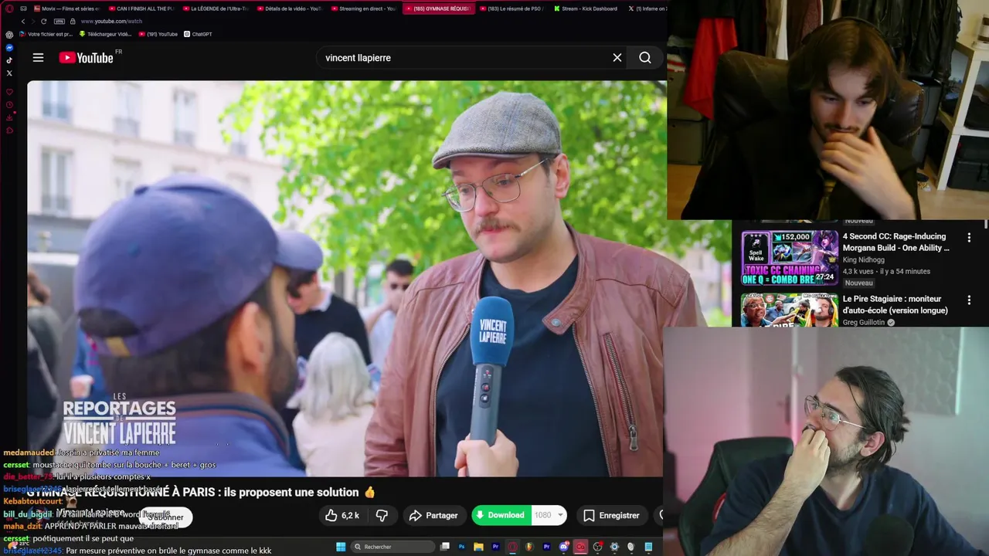This screenshot has width=989, height=556.
Task: Switch to the 'Infame on' X tab
Action: click(x=646, y=8)
